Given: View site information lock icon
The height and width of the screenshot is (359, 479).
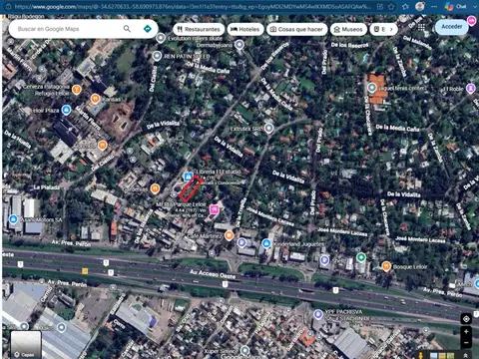Looking at the screenshot, I should point(9,6).
